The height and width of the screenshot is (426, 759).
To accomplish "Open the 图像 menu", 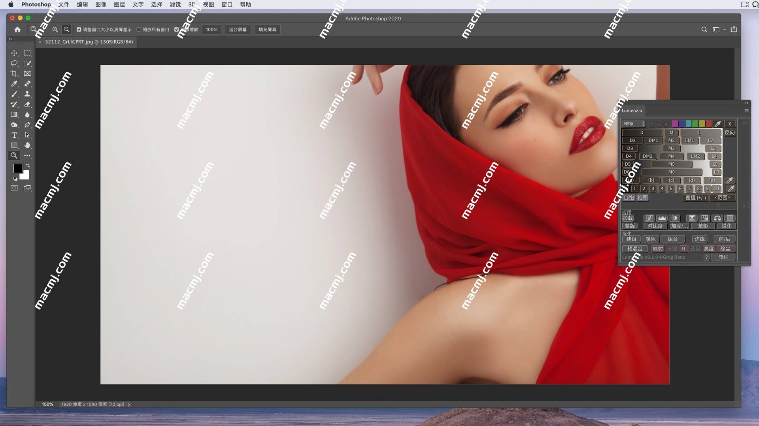I will click(x=101, y=4).
